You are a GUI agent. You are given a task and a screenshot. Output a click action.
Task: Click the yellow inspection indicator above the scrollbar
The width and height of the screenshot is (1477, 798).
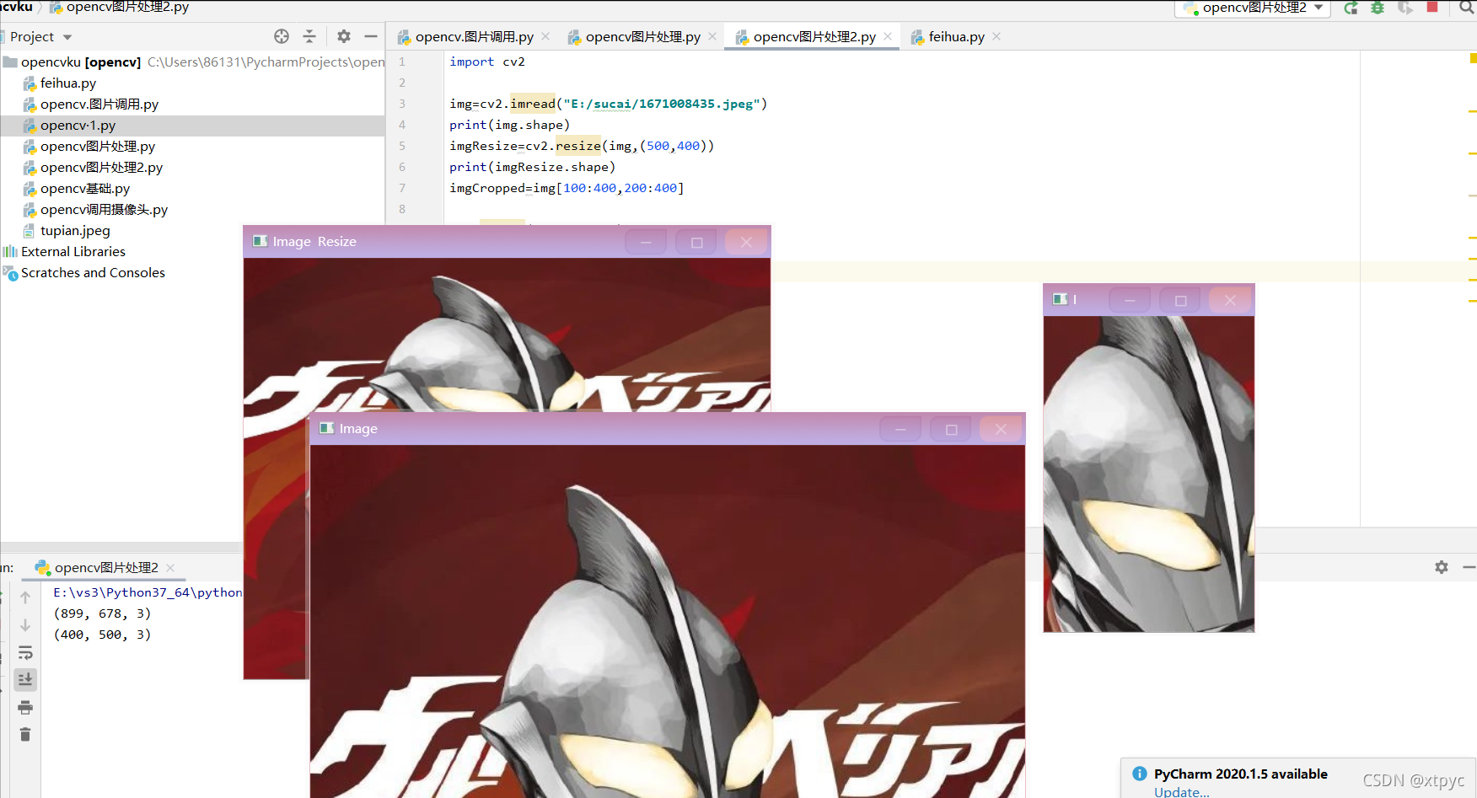1472,58
